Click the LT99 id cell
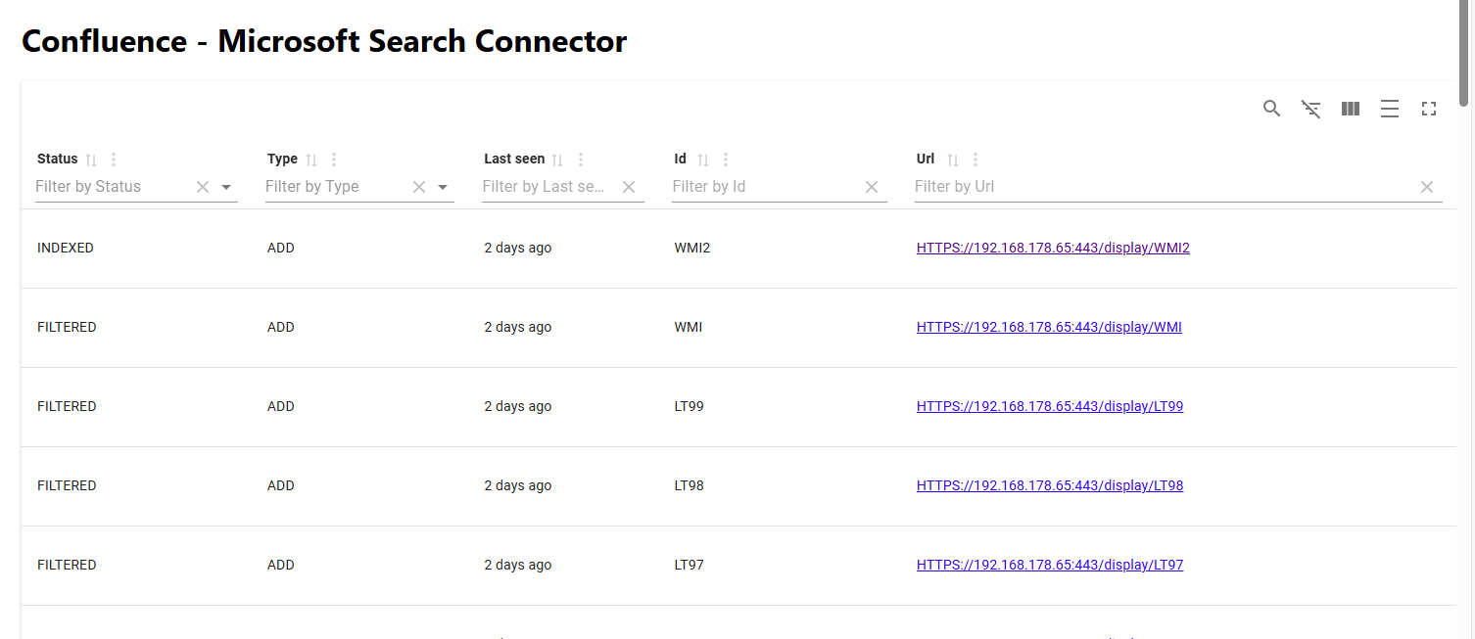Image resolution: width=1475 pixels, height=639 pixels. click(689, 407)
